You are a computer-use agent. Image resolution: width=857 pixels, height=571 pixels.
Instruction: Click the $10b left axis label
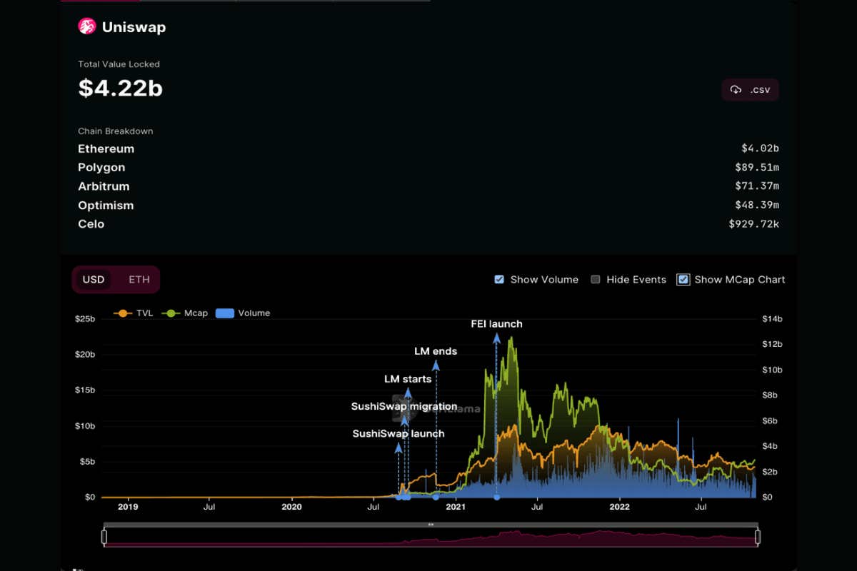(x=85, y=426)
